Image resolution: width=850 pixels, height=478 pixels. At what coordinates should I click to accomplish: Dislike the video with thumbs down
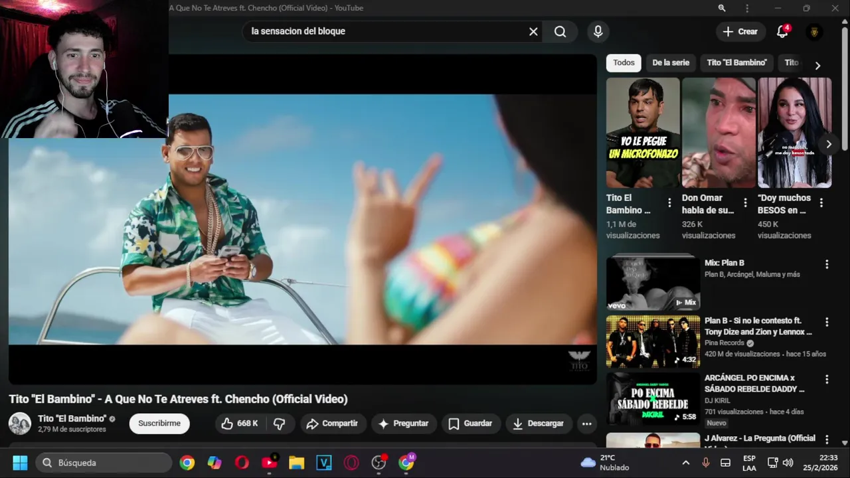[280, 424]
